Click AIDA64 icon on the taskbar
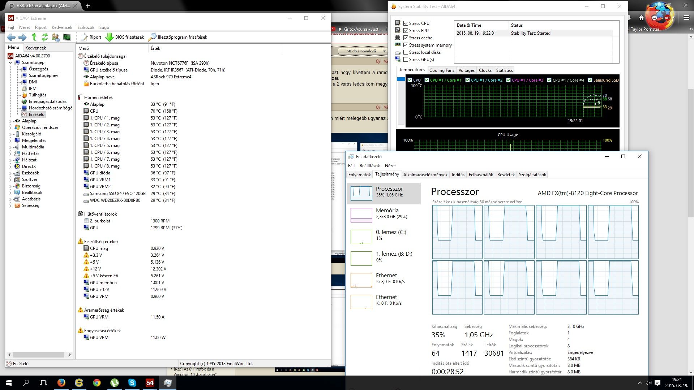Viewport: 694px width, 390px height. 150,383
